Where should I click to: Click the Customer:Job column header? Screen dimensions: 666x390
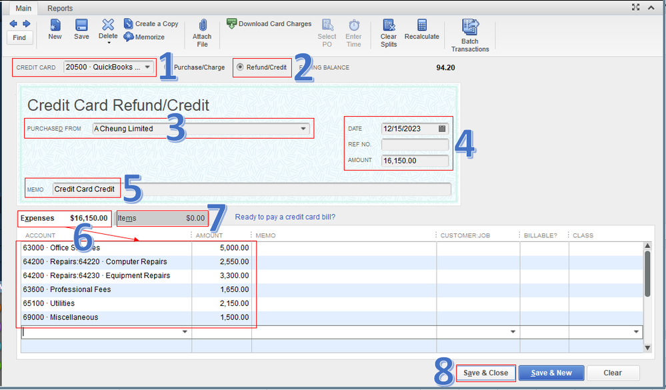click(465, 235)
